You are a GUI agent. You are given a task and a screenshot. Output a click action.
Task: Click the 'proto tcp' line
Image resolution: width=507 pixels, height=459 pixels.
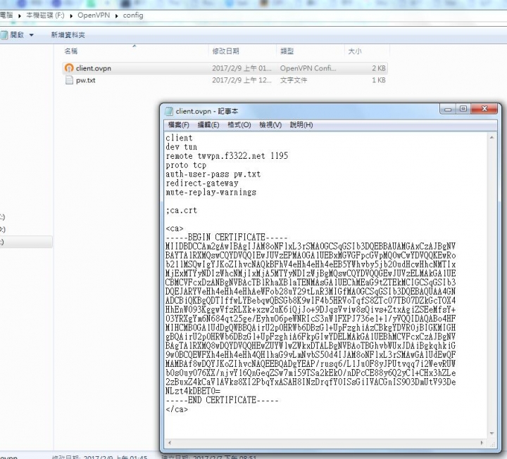(186, 165)
